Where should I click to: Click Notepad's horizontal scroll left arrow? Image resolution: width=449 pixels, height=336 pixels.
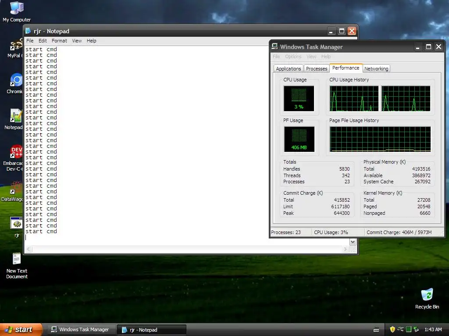29,249
